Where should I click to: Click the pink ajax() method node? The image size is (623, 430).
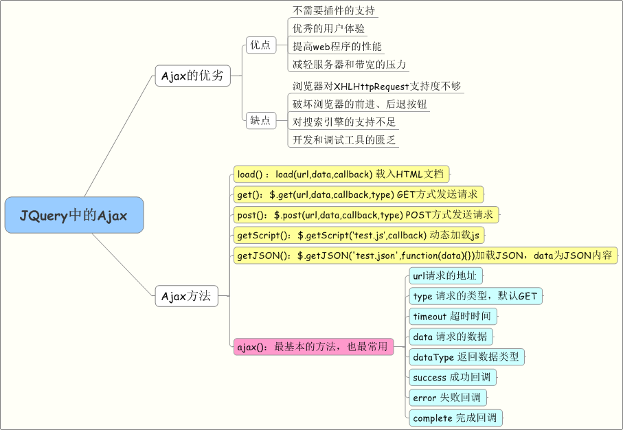point(313,347)
